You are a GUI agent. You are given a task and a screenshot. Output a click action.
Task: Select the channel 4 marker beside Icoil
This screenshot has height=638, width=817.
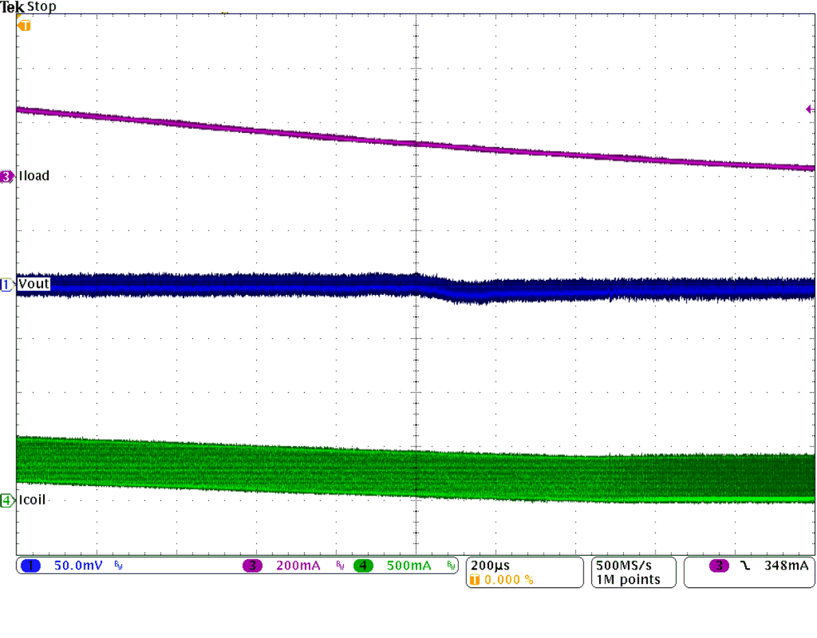coord(6,500)
